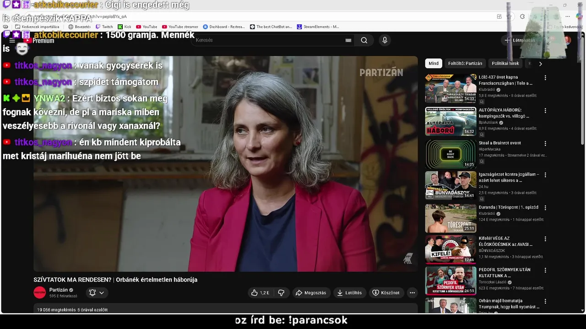Screen dimensions: 586x329
Task: Open the AUTÓPÁLYA HÁBORÚ video thumbnail
Action: (x=450, y=121)
